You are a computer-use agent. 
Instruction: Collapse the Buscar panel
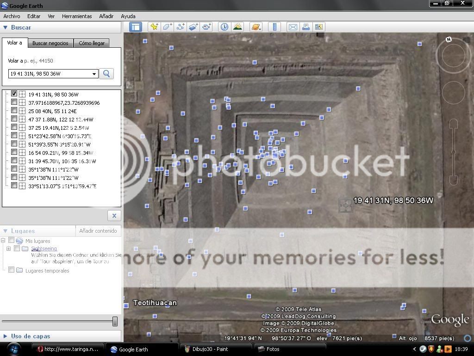point(5,27)
